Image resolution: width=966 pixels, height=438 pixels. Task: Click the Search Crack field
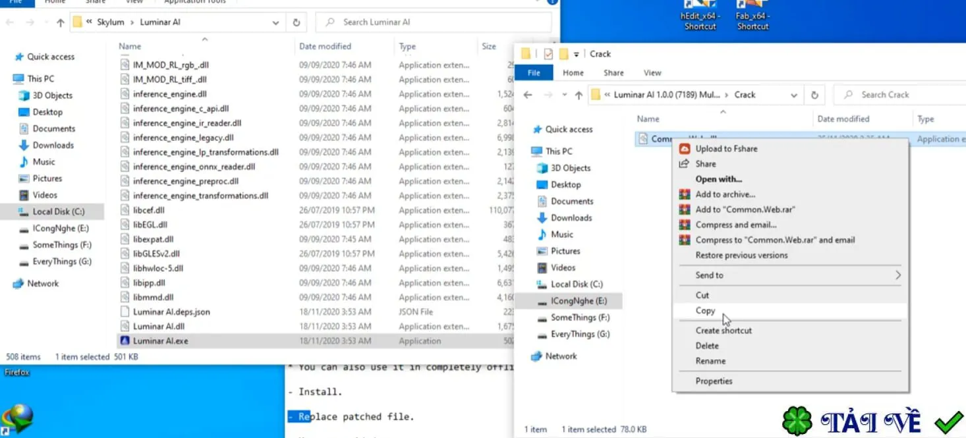(x=899, y=95)
